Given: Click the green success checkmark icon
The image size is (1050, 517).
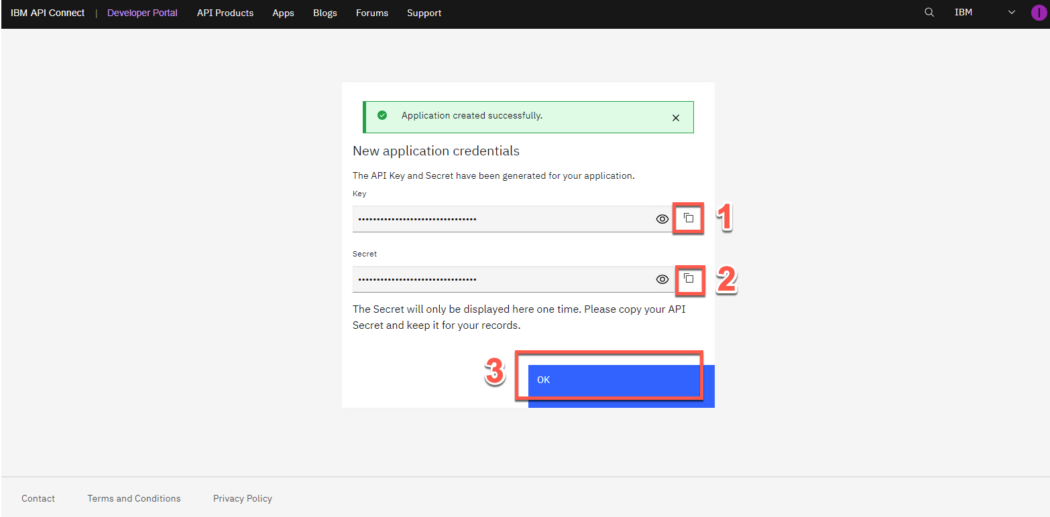Looking at the screenshot, I should 382,115.
